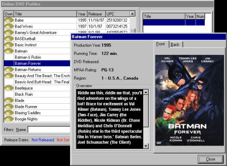Click the Not Set legend label
This screenshot has height=166, width=227.
pyautogui.click(x=63, y=140)
